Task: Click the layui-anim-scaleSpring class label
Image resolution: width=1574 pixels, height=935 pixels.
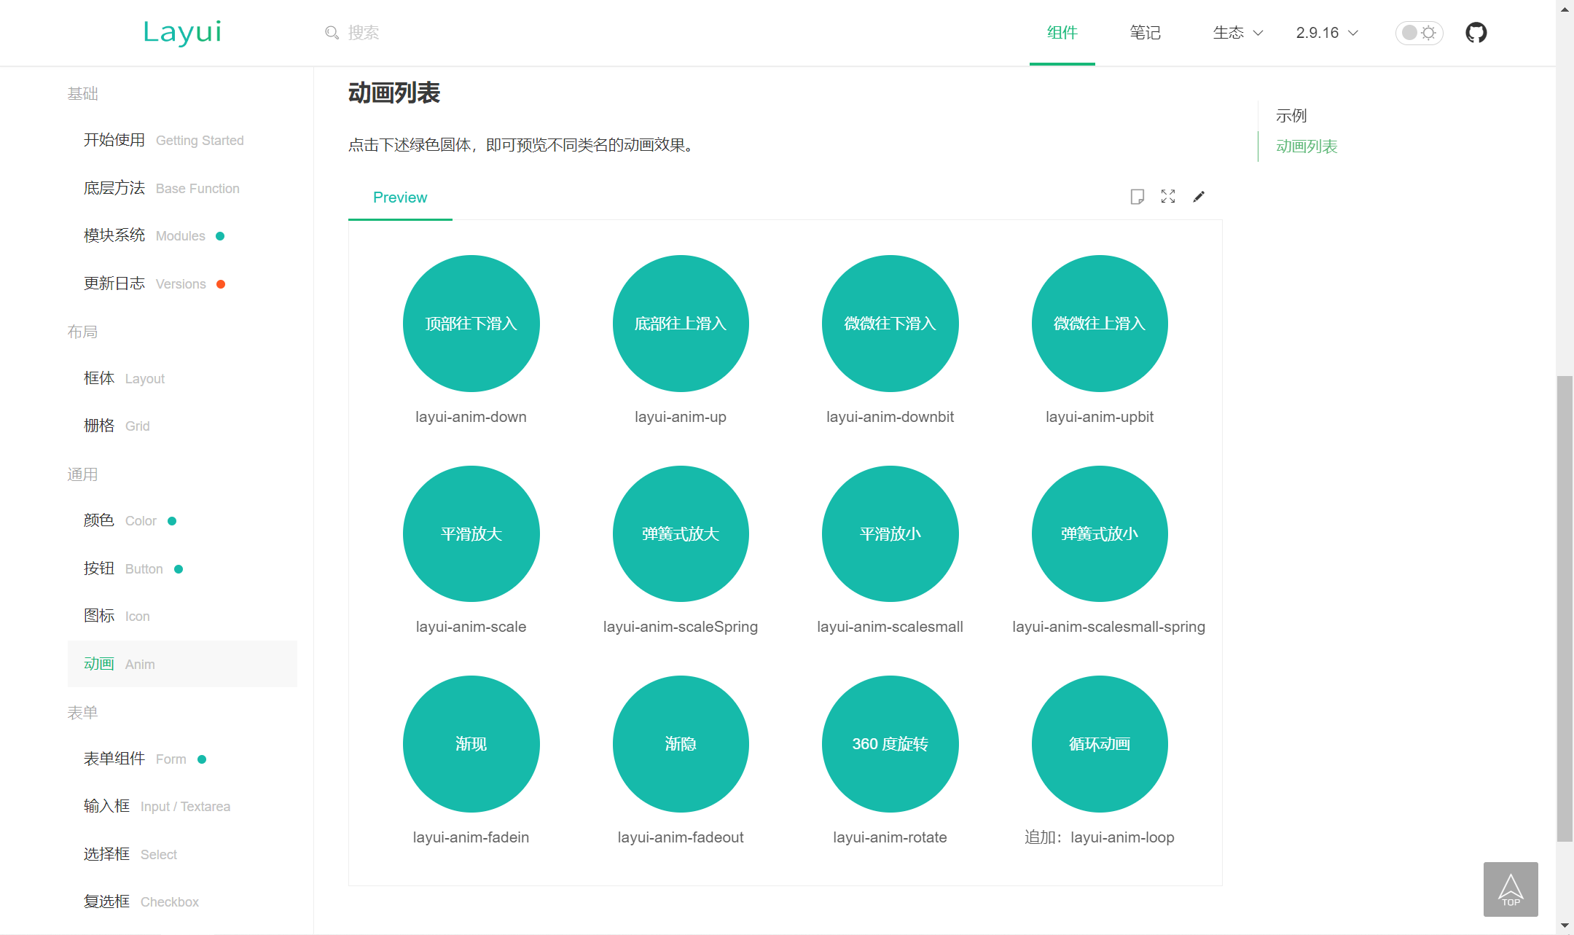Action: tap(681, 627)
